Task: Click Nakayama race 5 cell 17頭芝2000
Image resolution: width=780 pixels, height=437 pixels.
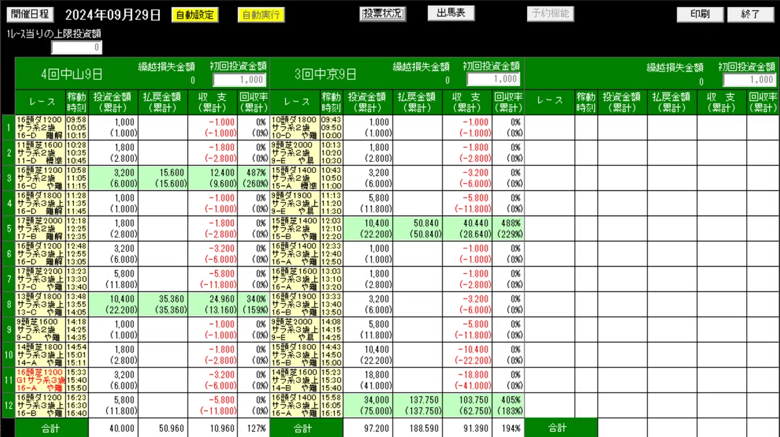Action: [40, 229]
